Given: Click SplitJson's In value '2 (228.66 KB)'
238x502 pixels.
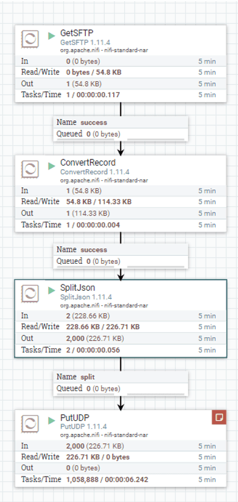Looking at the screenshot, I should tap(88, 316).
